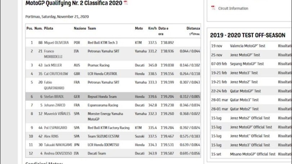
Task: Select rider name Fabio QUARTARARO
Action: pyautogui.click(x=54, y=85)
